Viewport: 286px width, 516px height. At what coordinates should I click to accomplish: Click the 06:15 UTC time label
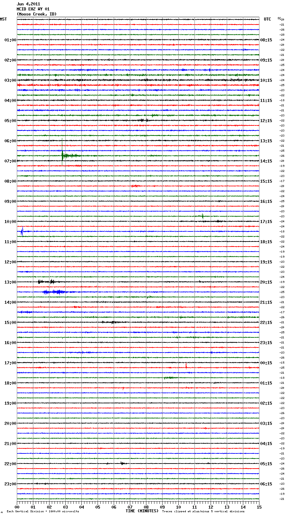pyautogui.click(x=266, y=484)
